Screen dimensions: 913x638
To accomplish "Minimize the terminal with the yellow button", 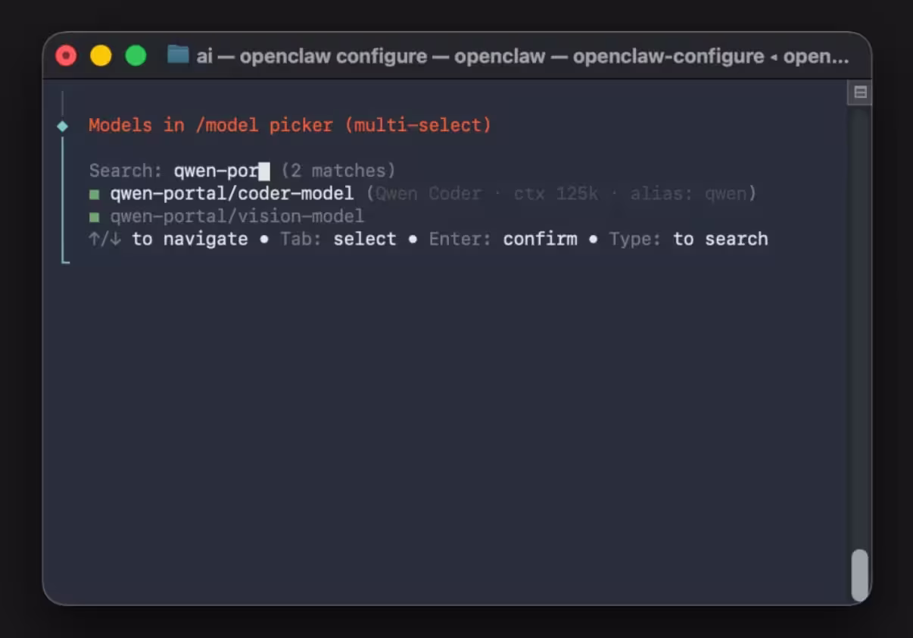I will pos(101,56).
